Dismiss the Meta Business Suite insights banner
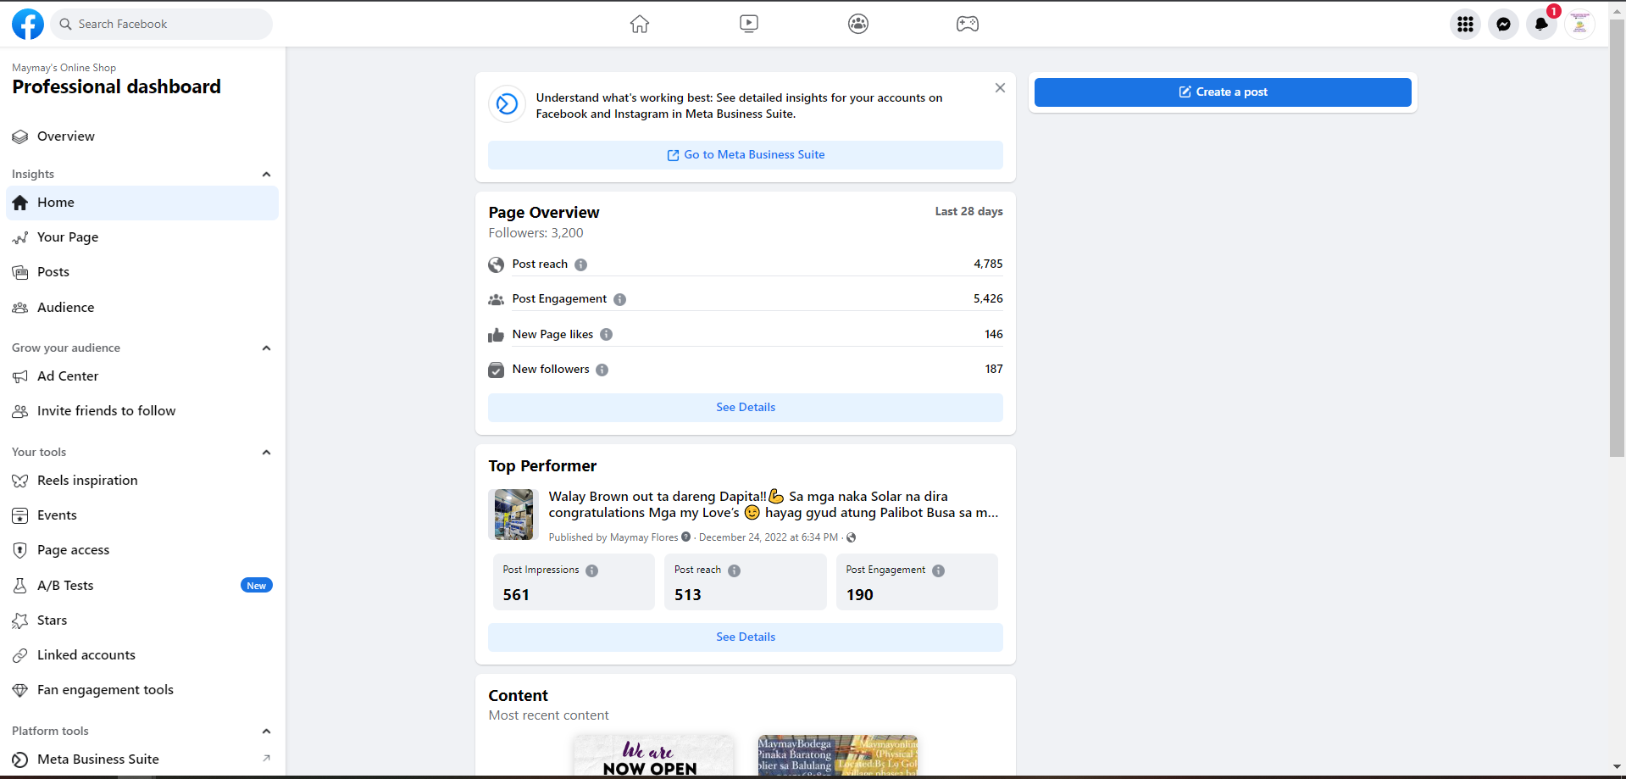Image resolution: width=1626 pixels, height=779 pixels. pyautogui.click(x=1001, y=88)
